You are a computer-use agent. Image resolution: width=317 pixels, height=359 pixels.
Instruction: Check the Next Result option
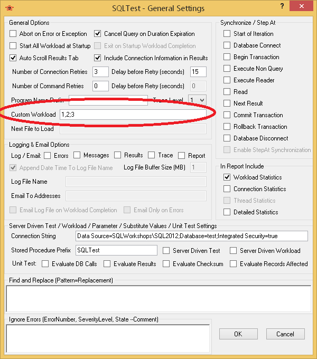coord(227,103)
